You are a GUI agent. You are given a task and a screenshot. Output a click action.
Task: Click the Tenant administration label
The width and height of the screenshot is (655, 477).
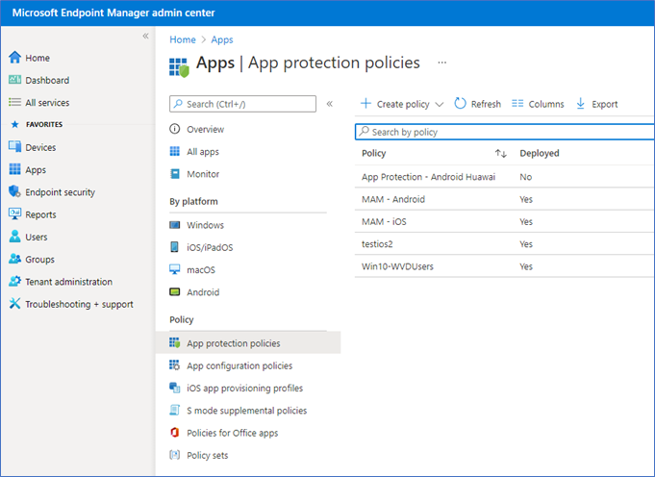pos(68,282)
